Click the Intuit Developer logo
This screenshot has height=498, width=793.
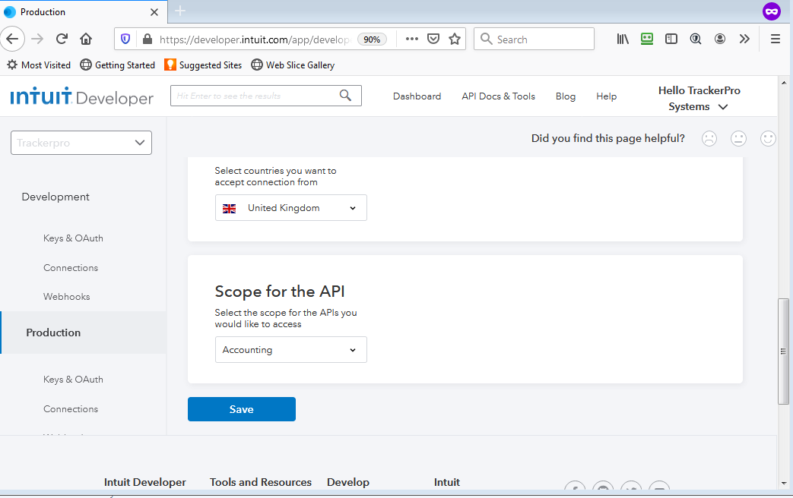point(81,96)
